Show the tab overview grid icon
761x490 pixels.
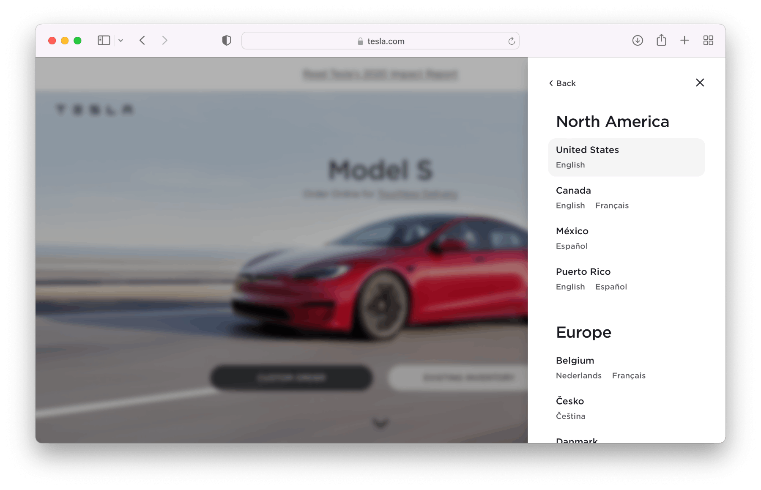pos(708,41)
